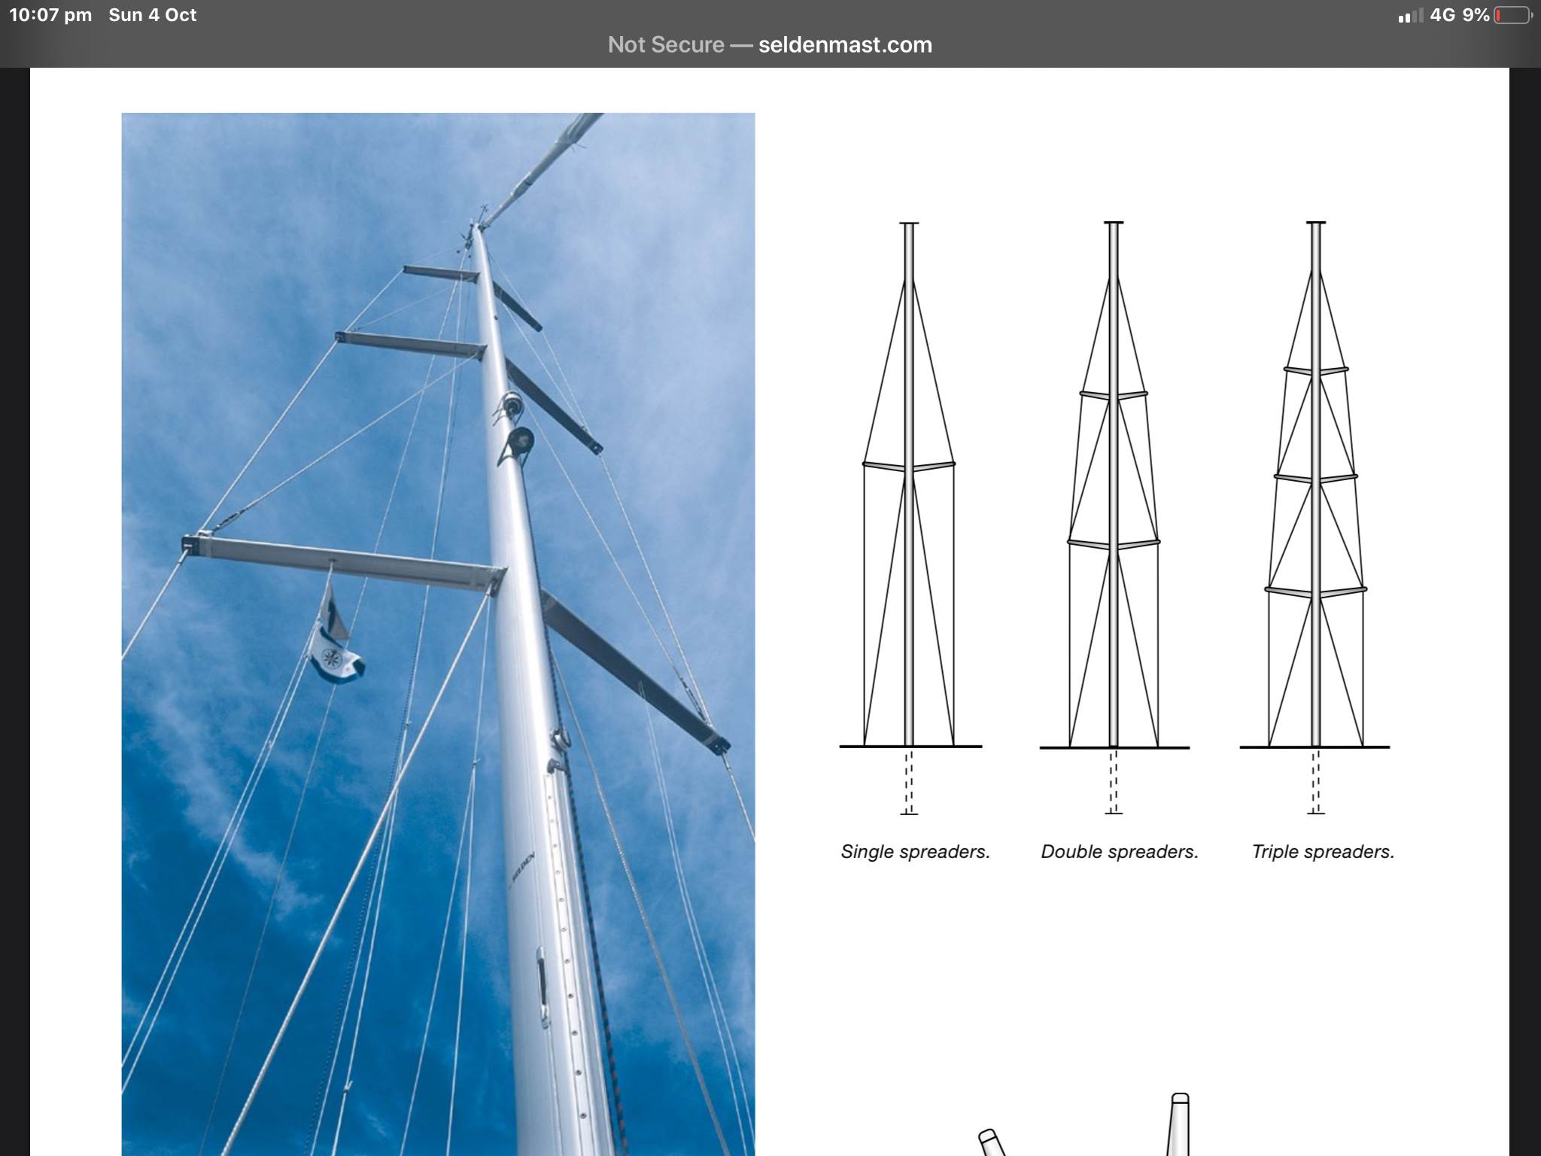Tap the seldenmast.com address bar
1541x1156 pixels.
pos(844,45)
